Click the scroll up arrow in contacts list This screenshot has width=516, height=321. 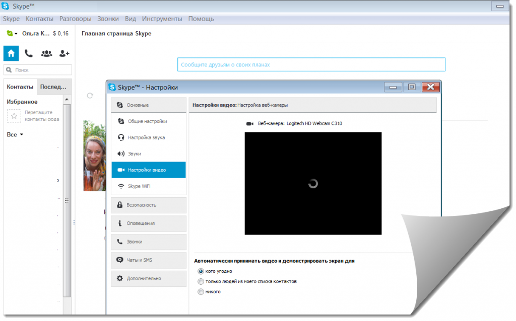[x=67, y=99]
